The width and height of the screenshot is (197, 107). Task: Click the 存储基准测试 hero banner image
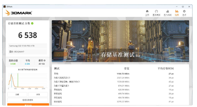(120, 41)
